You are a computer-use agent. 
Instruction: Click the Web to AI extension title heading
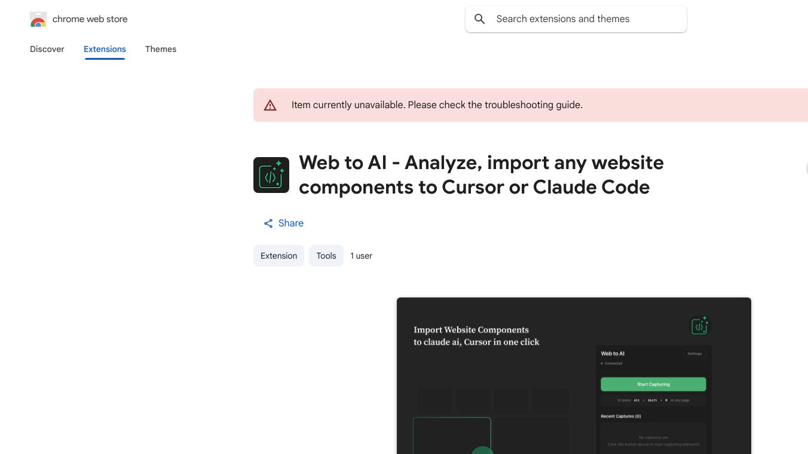tap(481, 175)
